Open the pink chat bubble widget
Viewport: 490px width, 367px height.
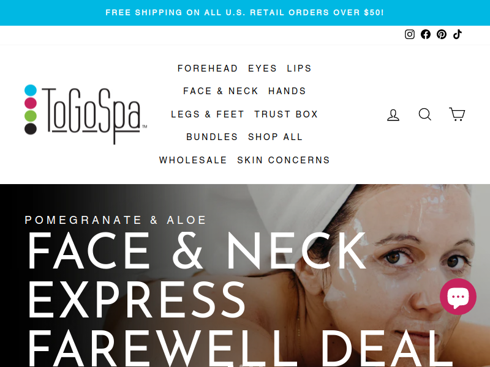(x=458, y=297)
